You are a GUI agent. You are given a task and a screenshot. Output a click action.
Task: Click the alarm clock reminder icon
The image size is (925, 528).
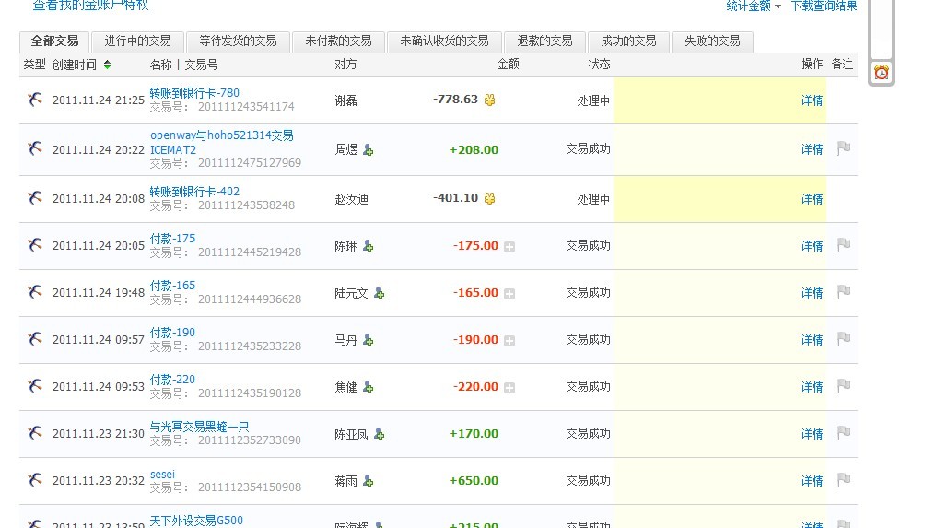tap(882, 72)
